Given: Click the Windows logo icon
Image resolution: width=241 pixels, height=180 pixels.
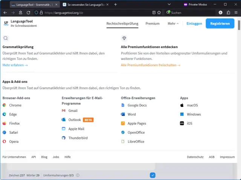Looking at the screenshot, I should [182, 114].
